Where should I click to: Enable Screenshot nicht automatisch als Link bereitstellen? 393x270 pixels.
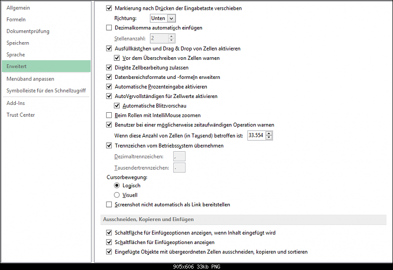109,204
